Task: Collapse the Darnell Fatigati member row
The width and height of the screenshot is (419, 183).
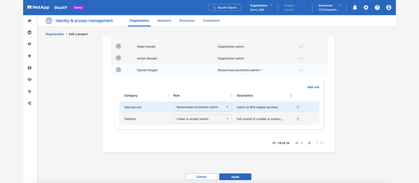Action: coord(300,70)
